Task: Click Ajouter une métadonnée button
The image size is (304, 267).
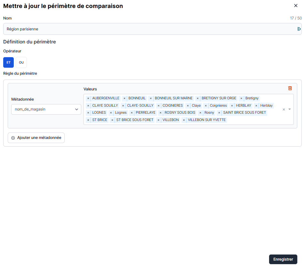Action: coord(36,138)
